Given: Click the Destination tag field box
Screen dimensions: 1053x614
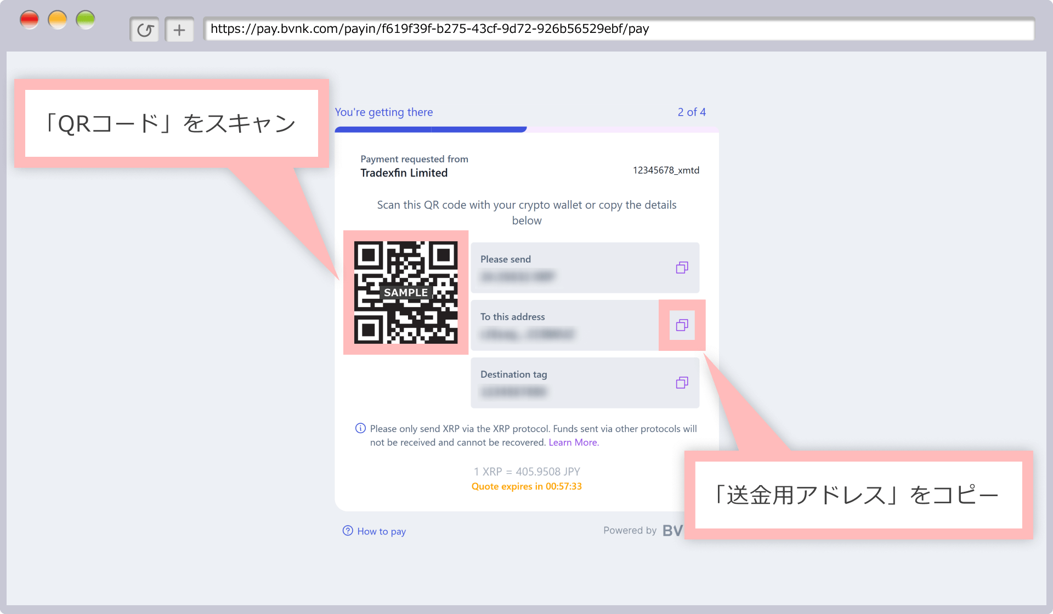Looking at the screenshot, I should pyautogui.click(x=570, y=383).
